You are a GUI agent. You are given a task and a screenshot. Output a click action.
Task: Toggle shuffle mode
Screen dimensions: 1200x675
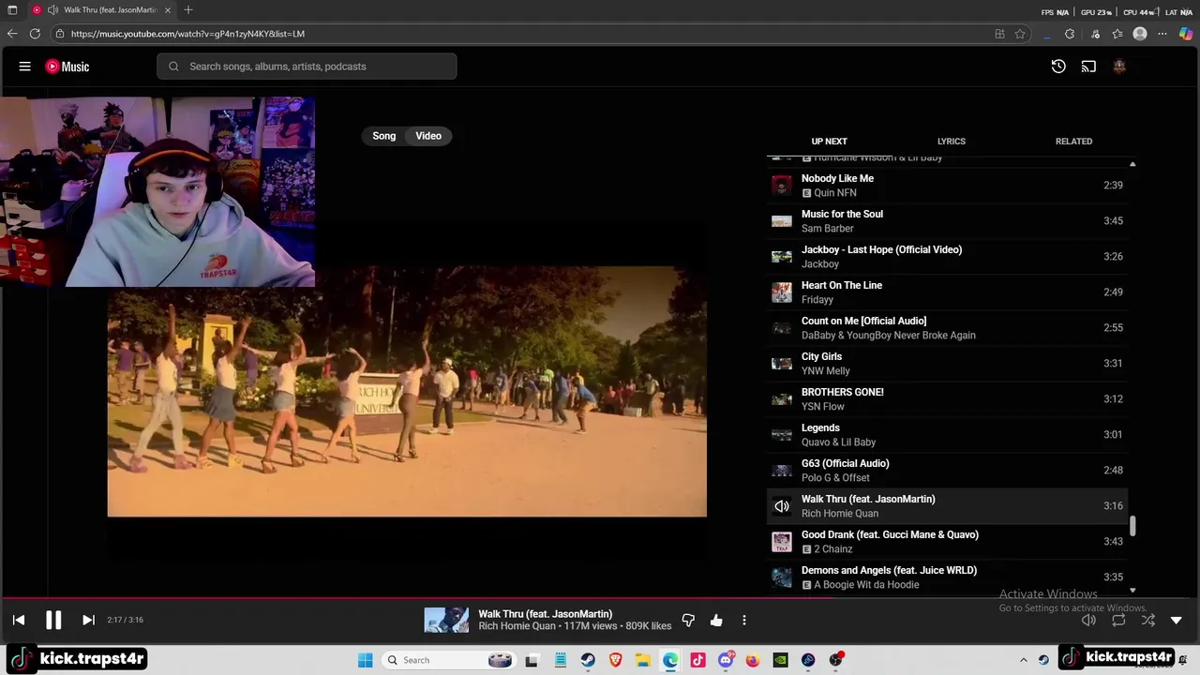1148,621
